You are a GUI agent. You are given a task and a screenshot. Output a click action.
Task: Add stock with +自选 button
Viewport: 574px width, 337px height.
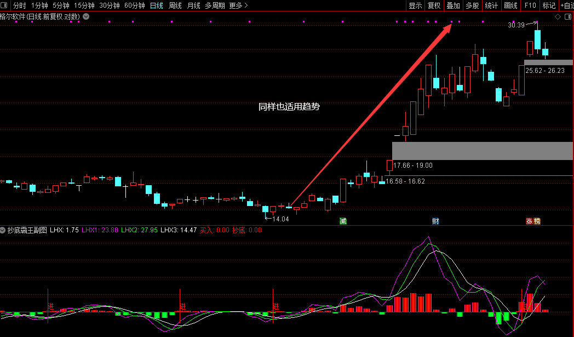[x=567, y=5]
